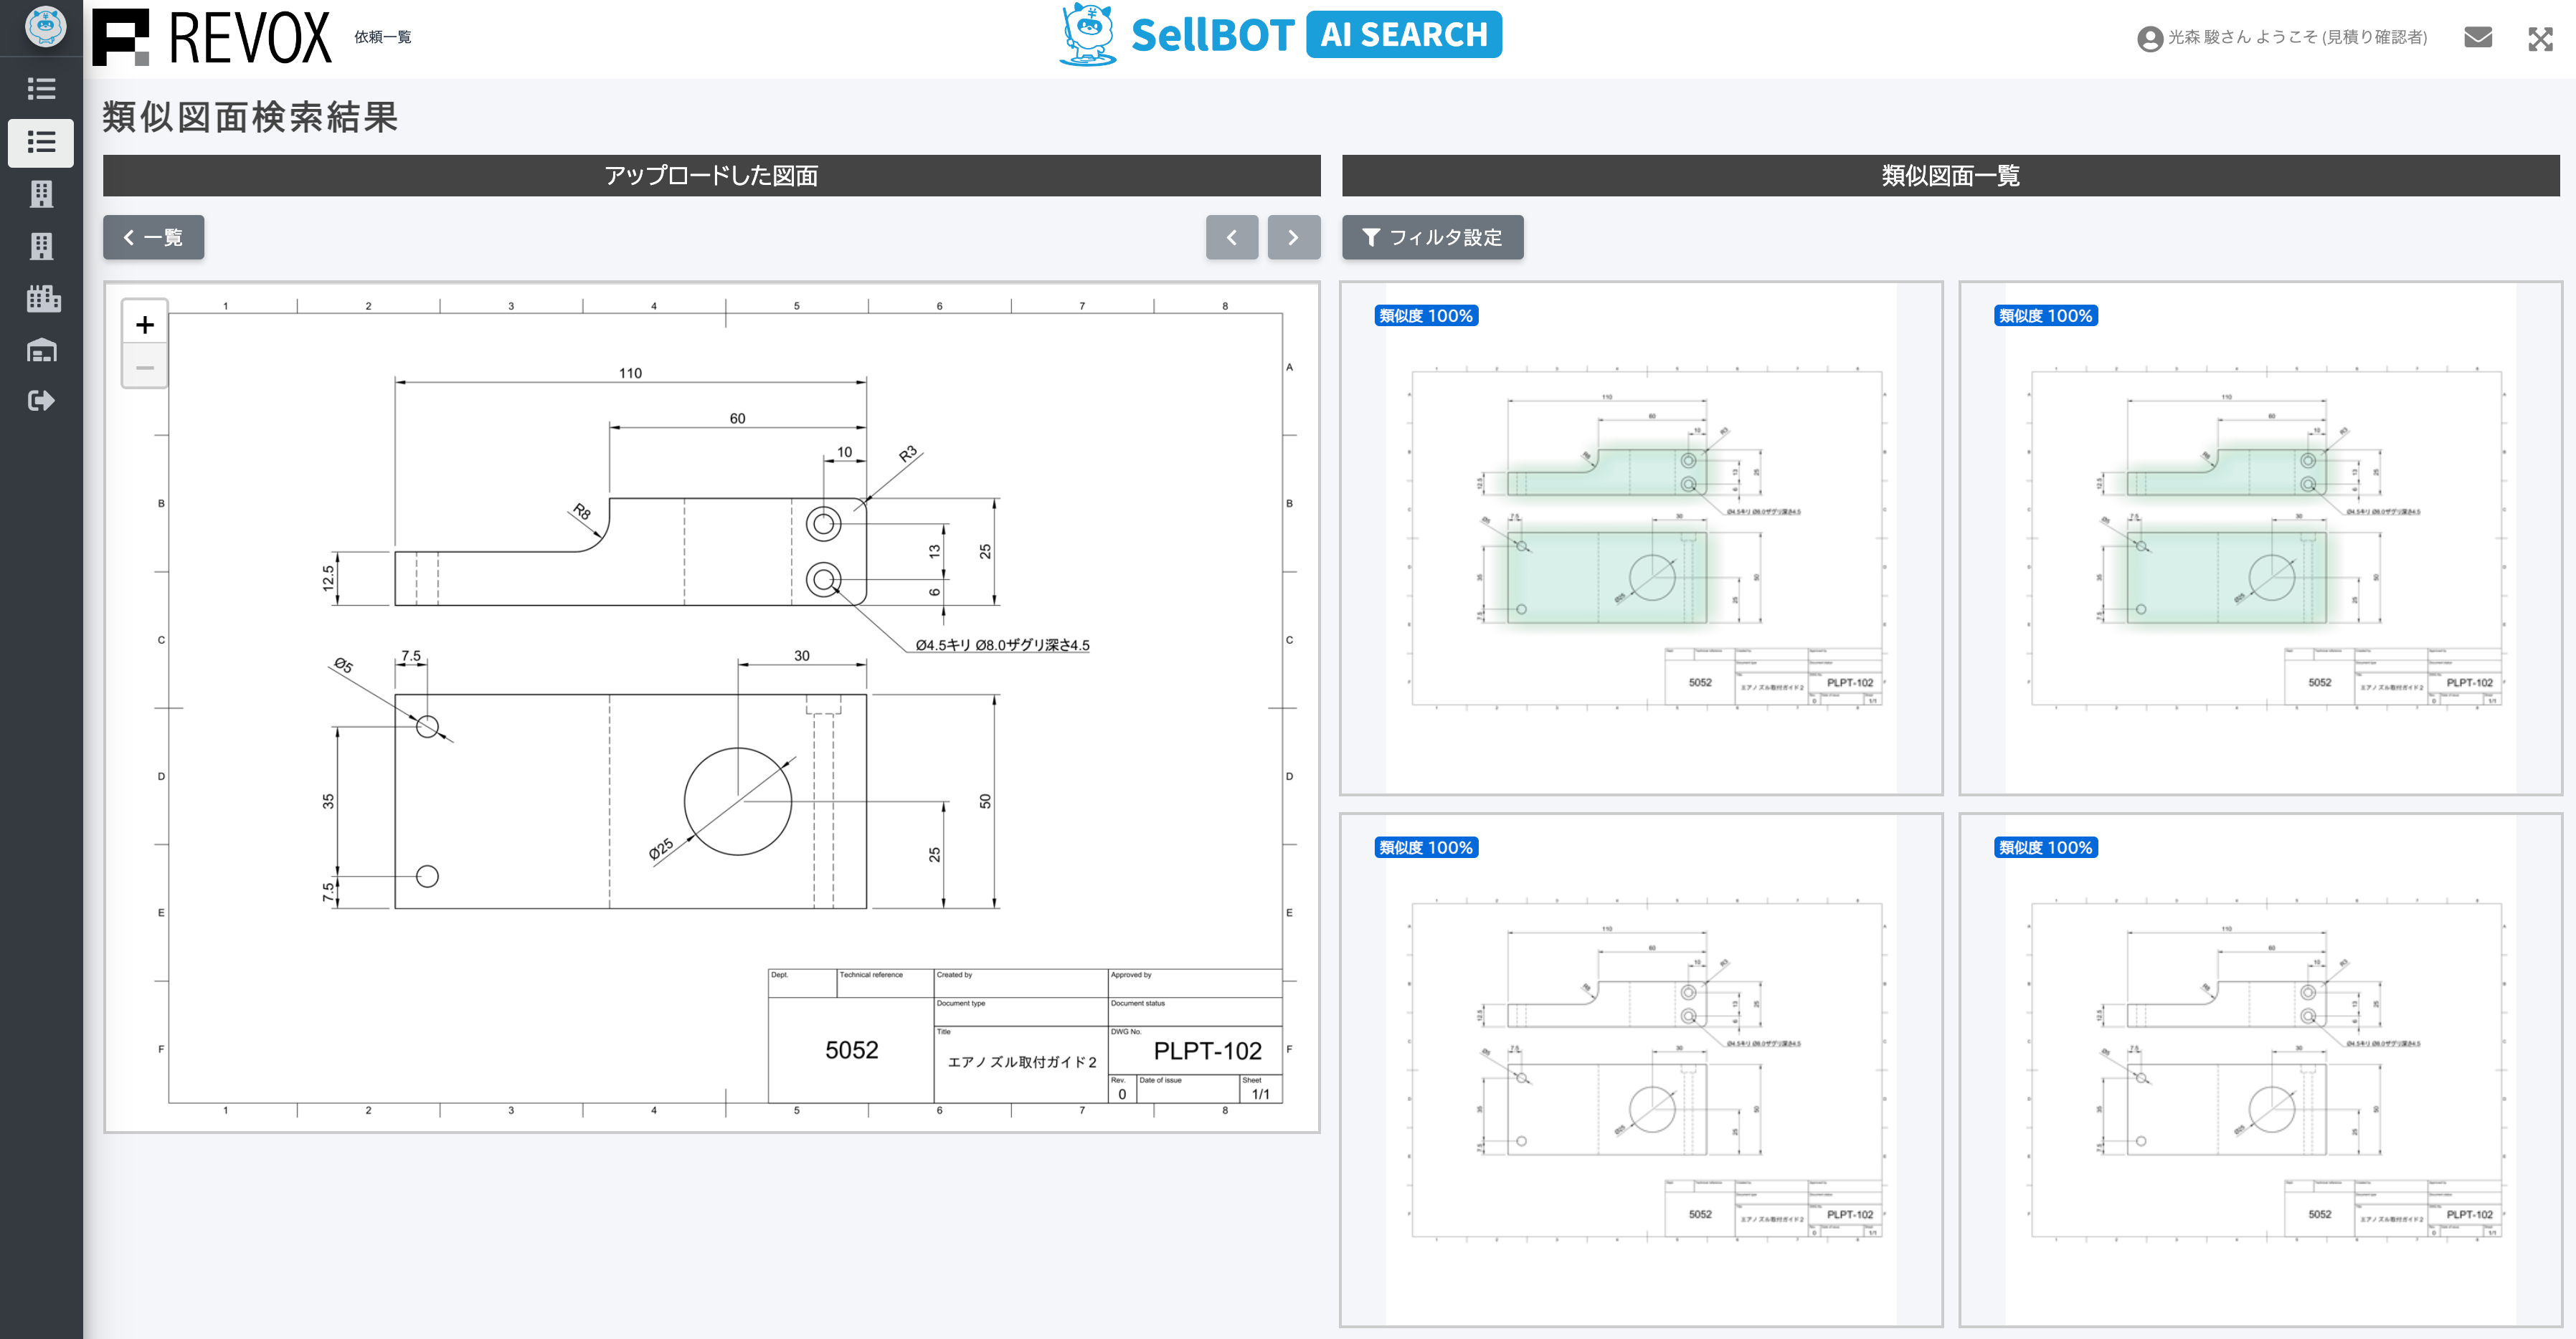The width and height of the screenshot is (2576, 1339).
Task: Click the warehouse icon in sidebar
Action: 41,350
